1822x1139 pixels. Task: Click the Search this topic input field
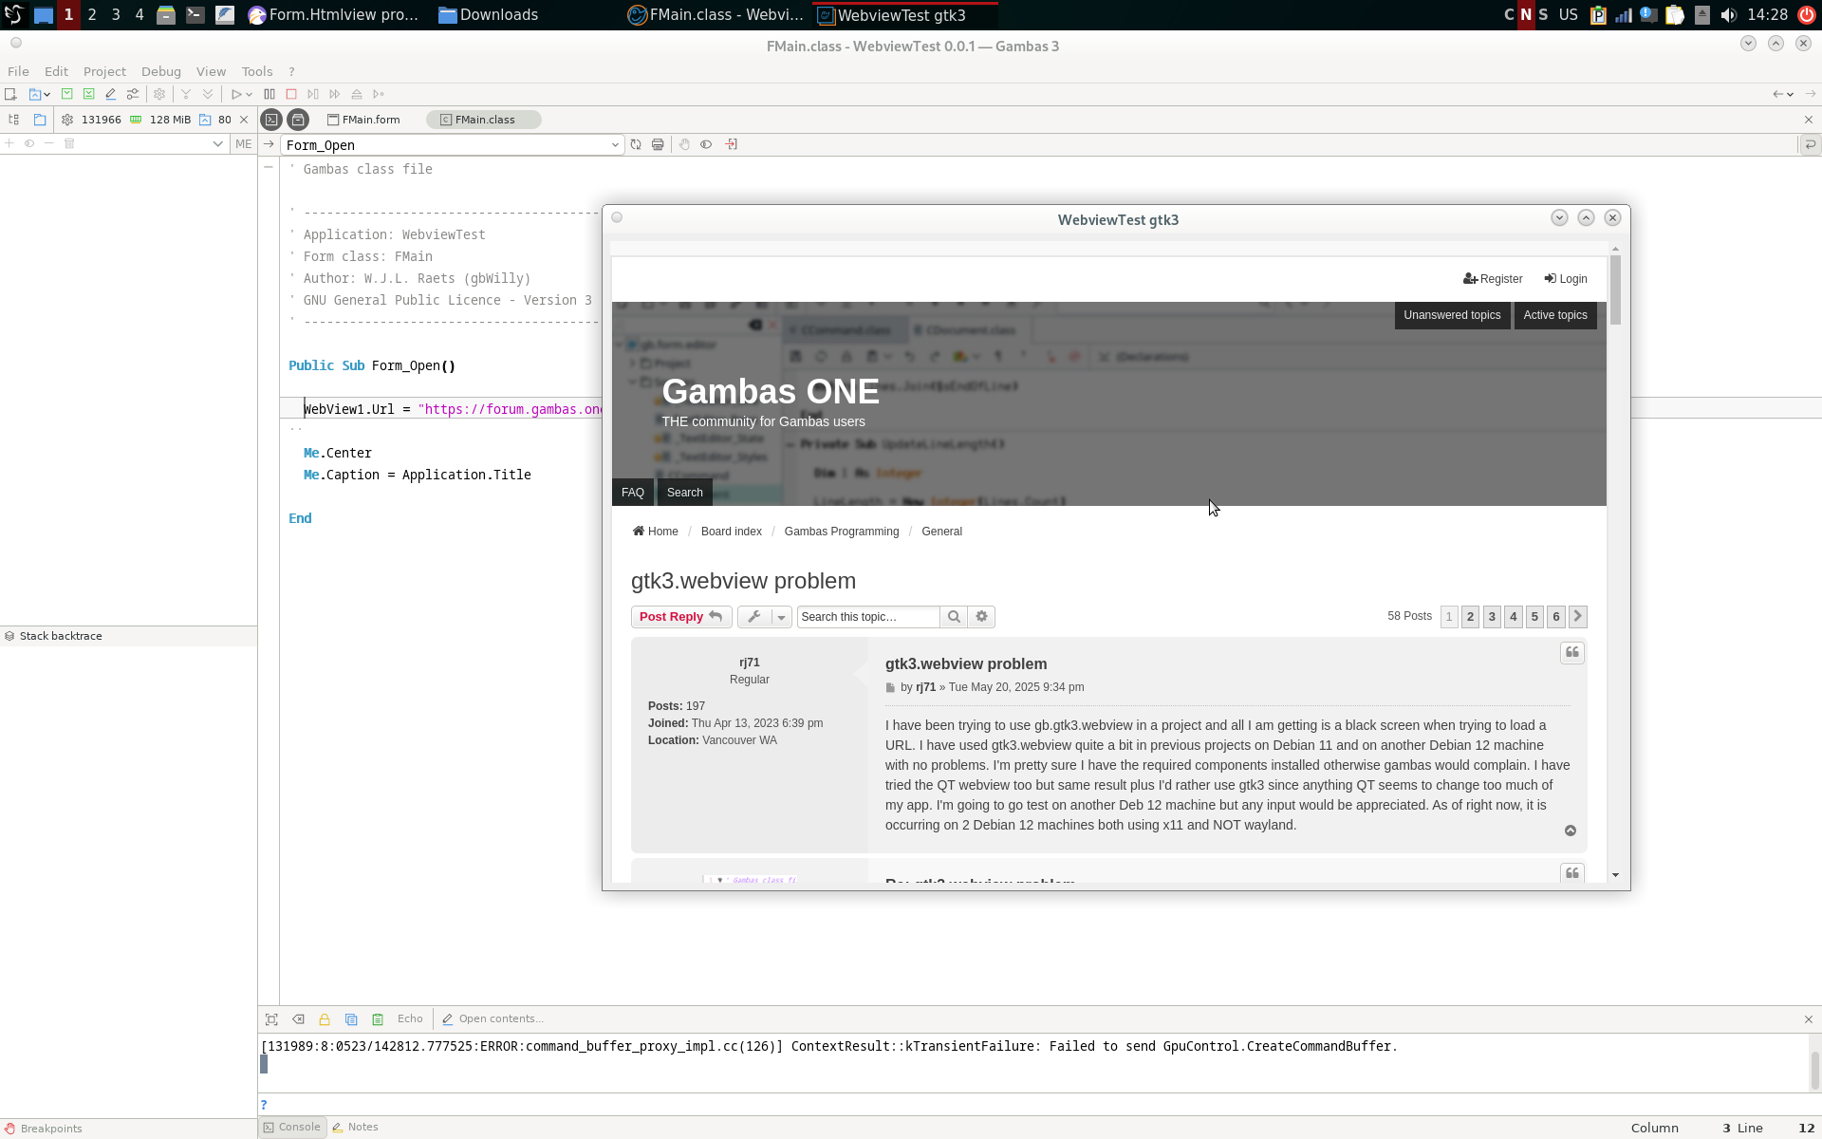(867, 617)
